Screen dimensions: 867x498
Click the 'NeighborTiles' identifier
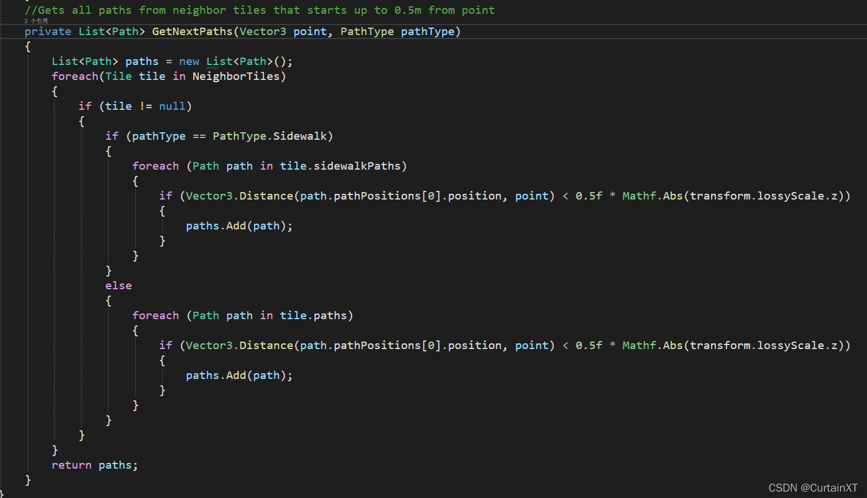coord(236,76)
